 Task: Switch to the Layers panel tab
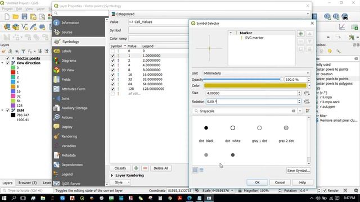tap(7, 183)
